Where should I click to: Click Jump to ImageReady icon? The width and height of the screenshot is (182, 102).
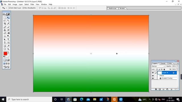(x=7, y=67)
